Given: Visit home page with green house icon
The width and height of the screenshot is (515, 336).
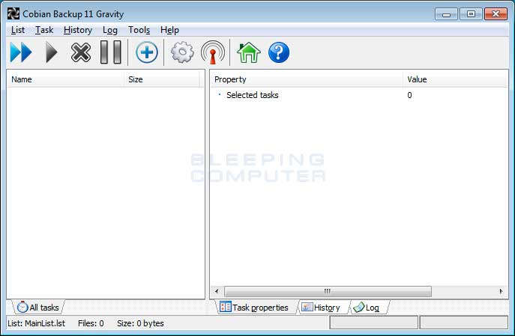Looking at the screenshot, I should [249, 52].
